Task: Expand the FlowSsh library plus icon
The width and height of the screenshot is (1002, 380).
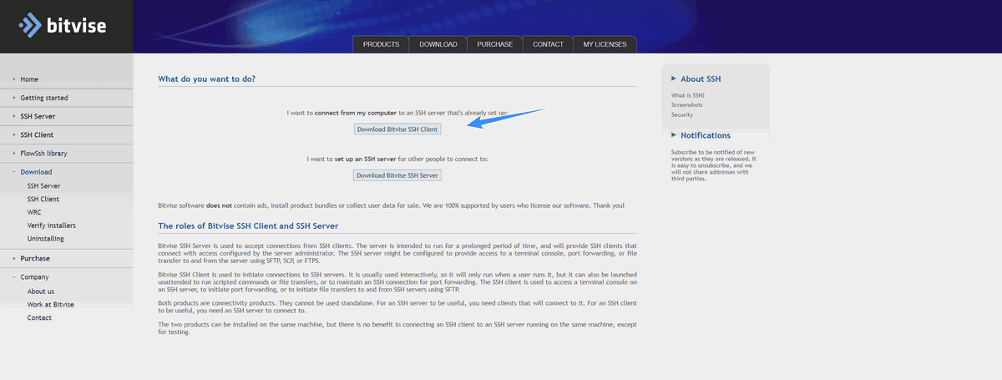Action: 13,153
